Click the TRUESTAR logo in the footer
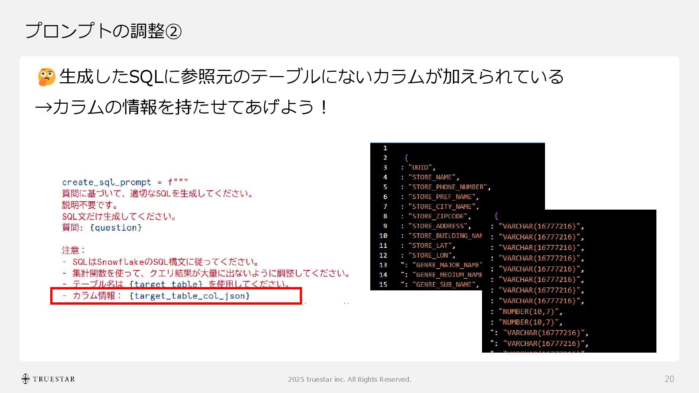 [x=48, y=379]
